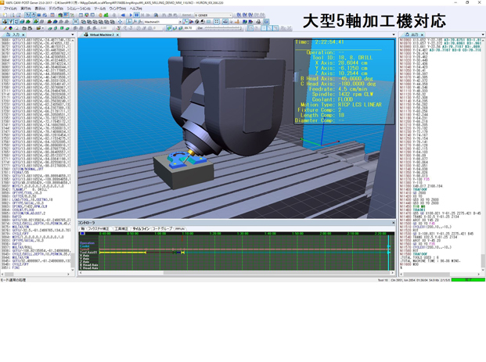Click the printer icon in third toolbar row
The width and height of the screenshot is (486, 362).
coord(30,28)
